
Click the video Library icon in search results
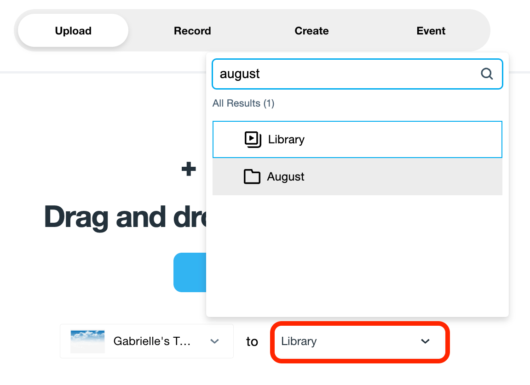pyautogui.click(x=253, y=139)
